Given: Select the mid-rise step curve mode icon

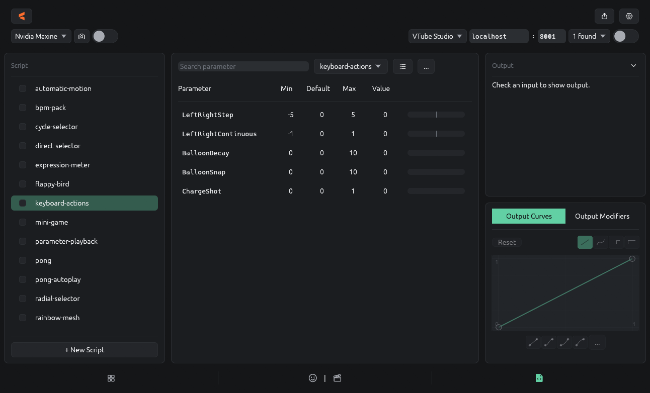Looking at the screenshot, I should point(616,242).
